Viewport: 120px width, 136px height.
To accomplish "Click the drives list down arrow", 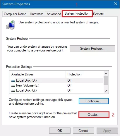I will 106,91.
